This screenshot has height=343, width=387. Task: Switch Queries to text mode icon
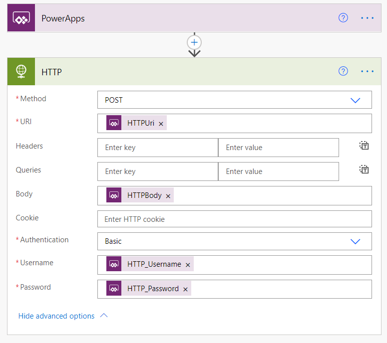click(x=364, y=170)
